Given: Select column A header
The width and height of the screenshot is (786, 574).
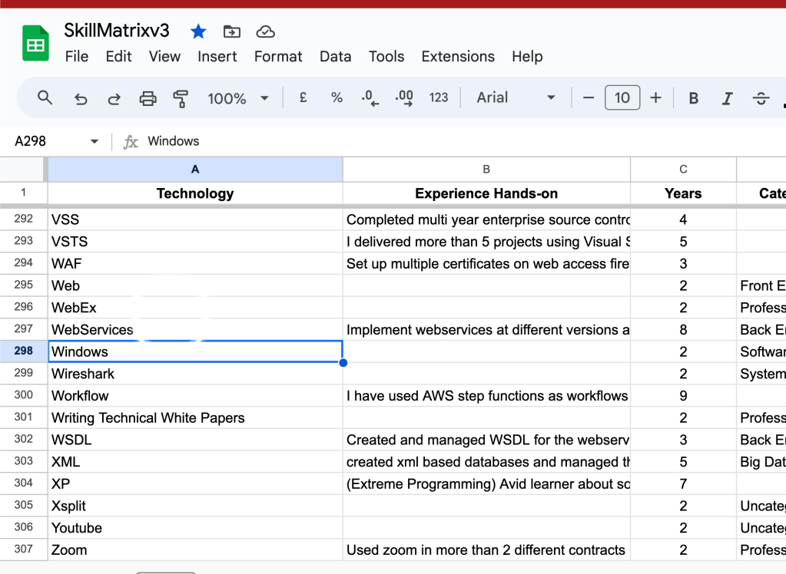Looking at the screenshot, I should 195,170.
